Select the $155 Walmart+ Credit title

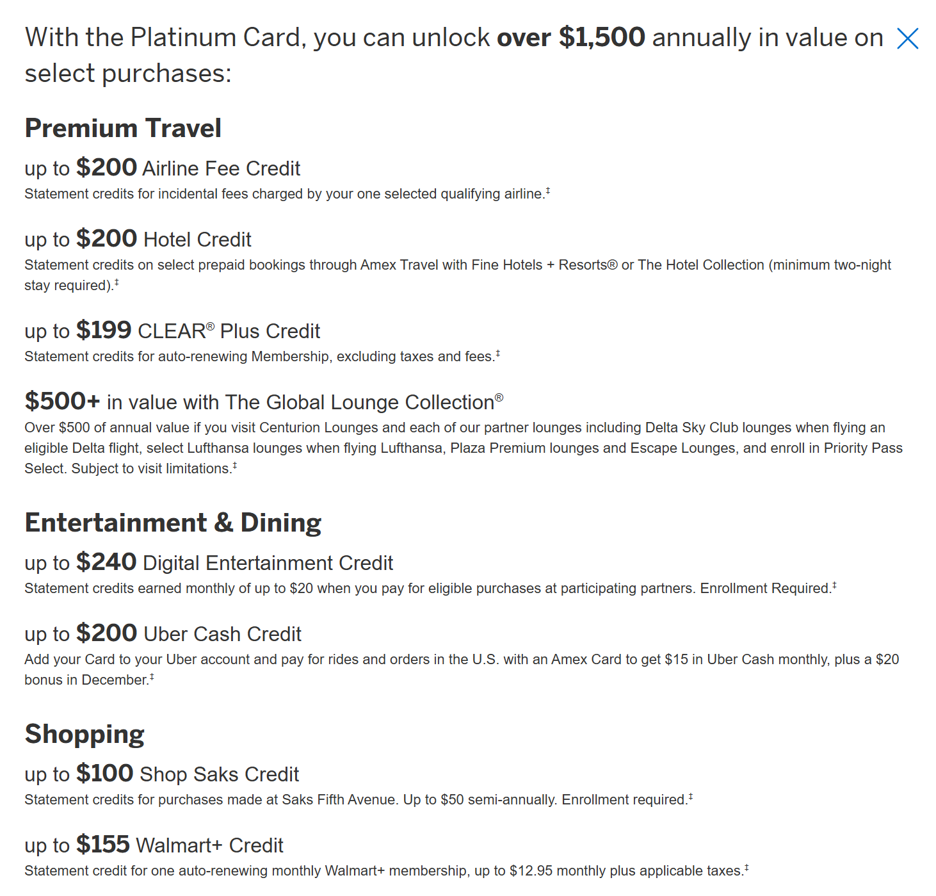coord(154,845)
